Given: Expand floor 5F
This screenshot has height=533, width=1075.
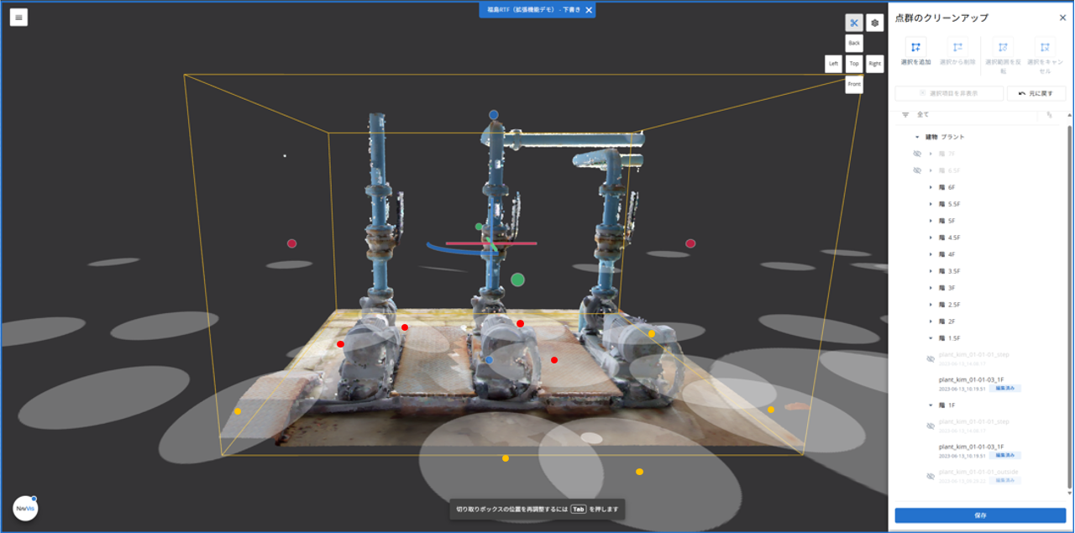Looking at the screenshot, I should (x=931, y=221).
